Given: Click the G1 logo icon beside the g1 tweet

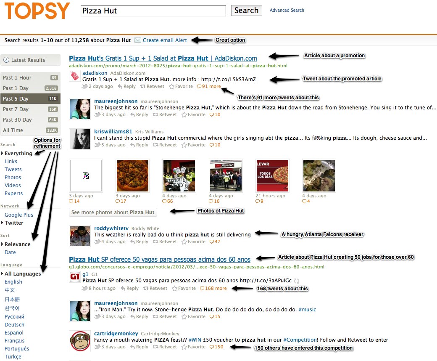Looking at the screenshot, I should click(75, 277).
